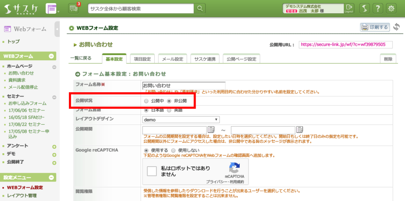
Task: Click the Logout icon
Action: tap(349, 8)
